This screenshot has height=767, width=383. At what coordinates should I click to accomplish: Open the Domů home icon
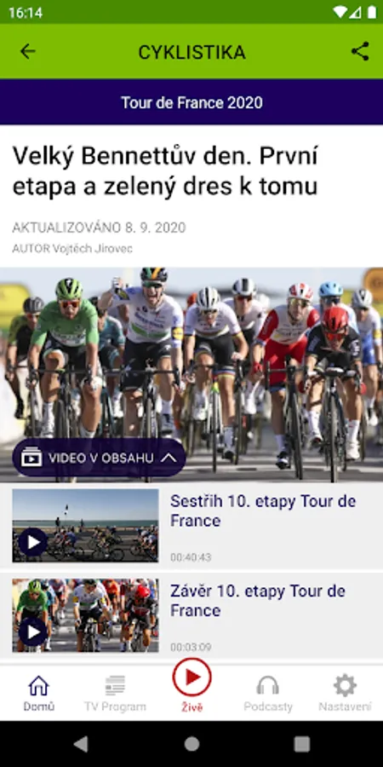click(38, 685)
